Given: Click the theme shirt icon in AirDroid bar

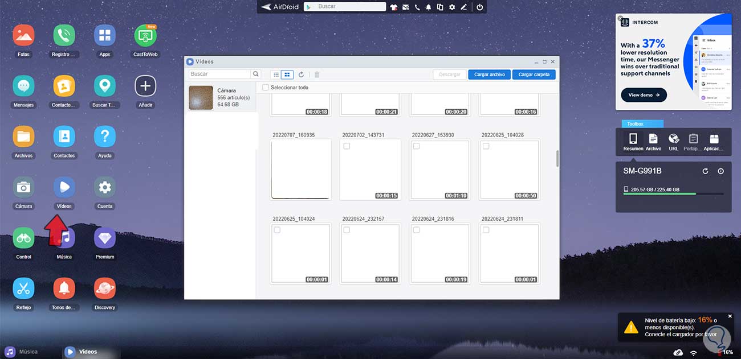Looking at the screenshot, I should pyautogui.click(x=394, y=7).
